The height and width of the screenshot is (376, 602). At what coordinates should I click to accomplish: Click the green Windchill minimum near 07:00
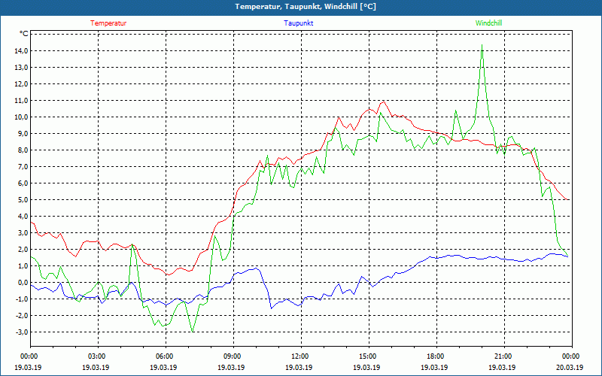[x=193, y=332]
